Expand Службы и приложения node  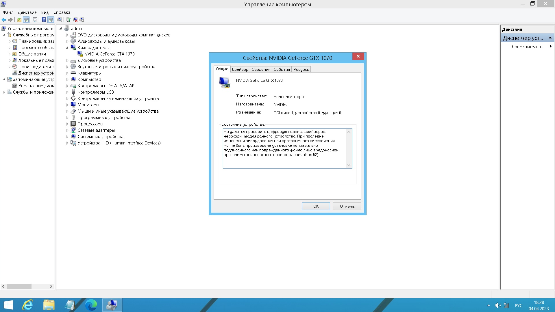click(x=4, y=92)
